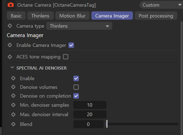Check the Denoise volumes checkbox
Viewport: 183px width, 135px height.
(x=76, y=87)
